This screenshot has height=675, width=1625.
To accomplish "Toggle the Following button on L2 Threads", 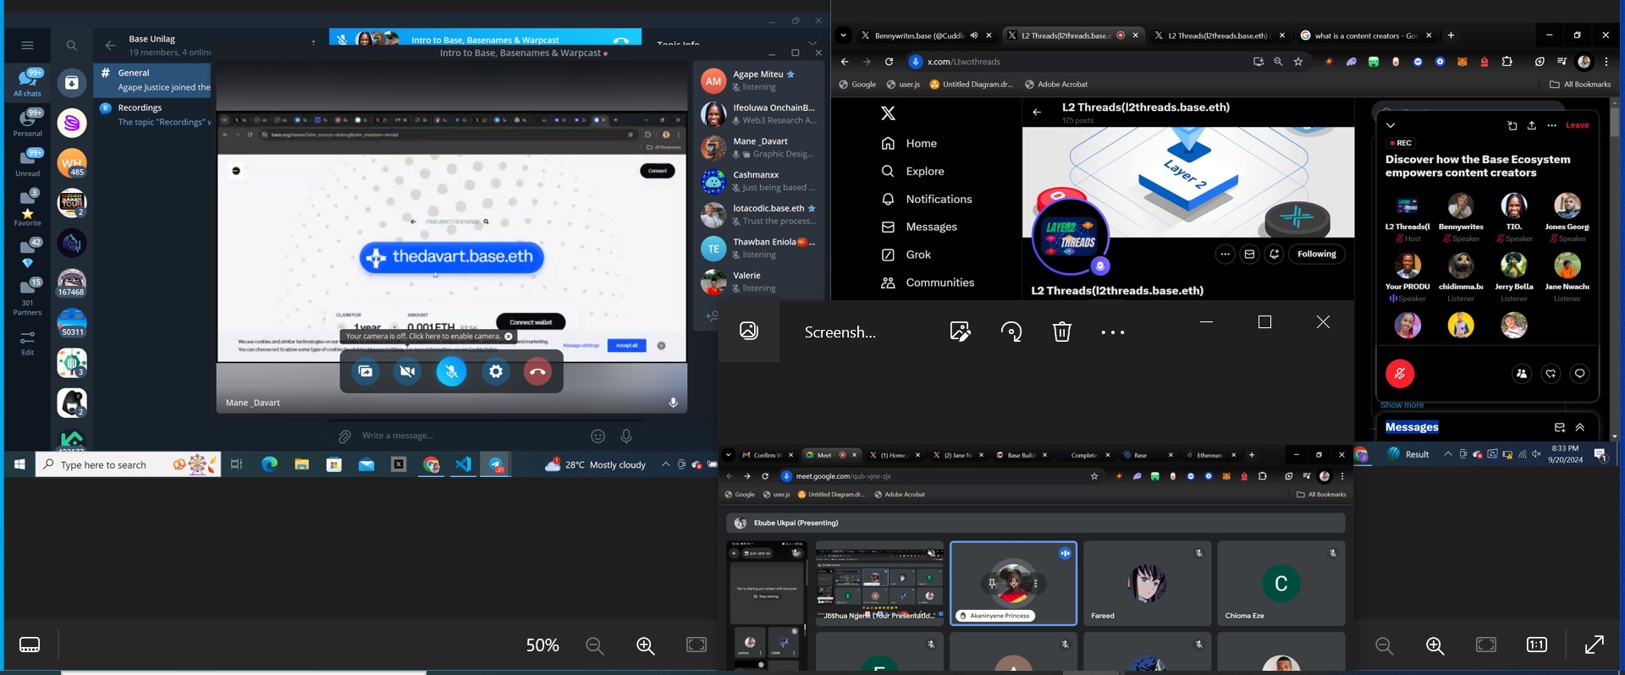I will pyautogui.click(x=1317, y=254).
